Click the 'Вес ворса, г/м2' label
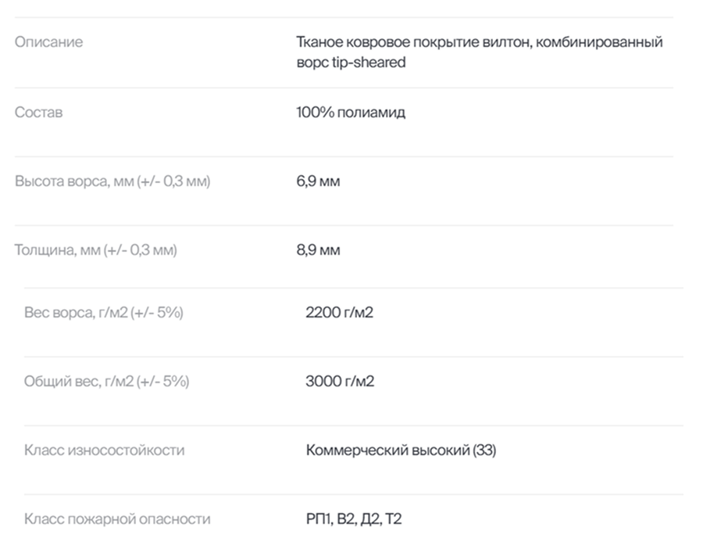The image size is (703, 556). point(78,313)
